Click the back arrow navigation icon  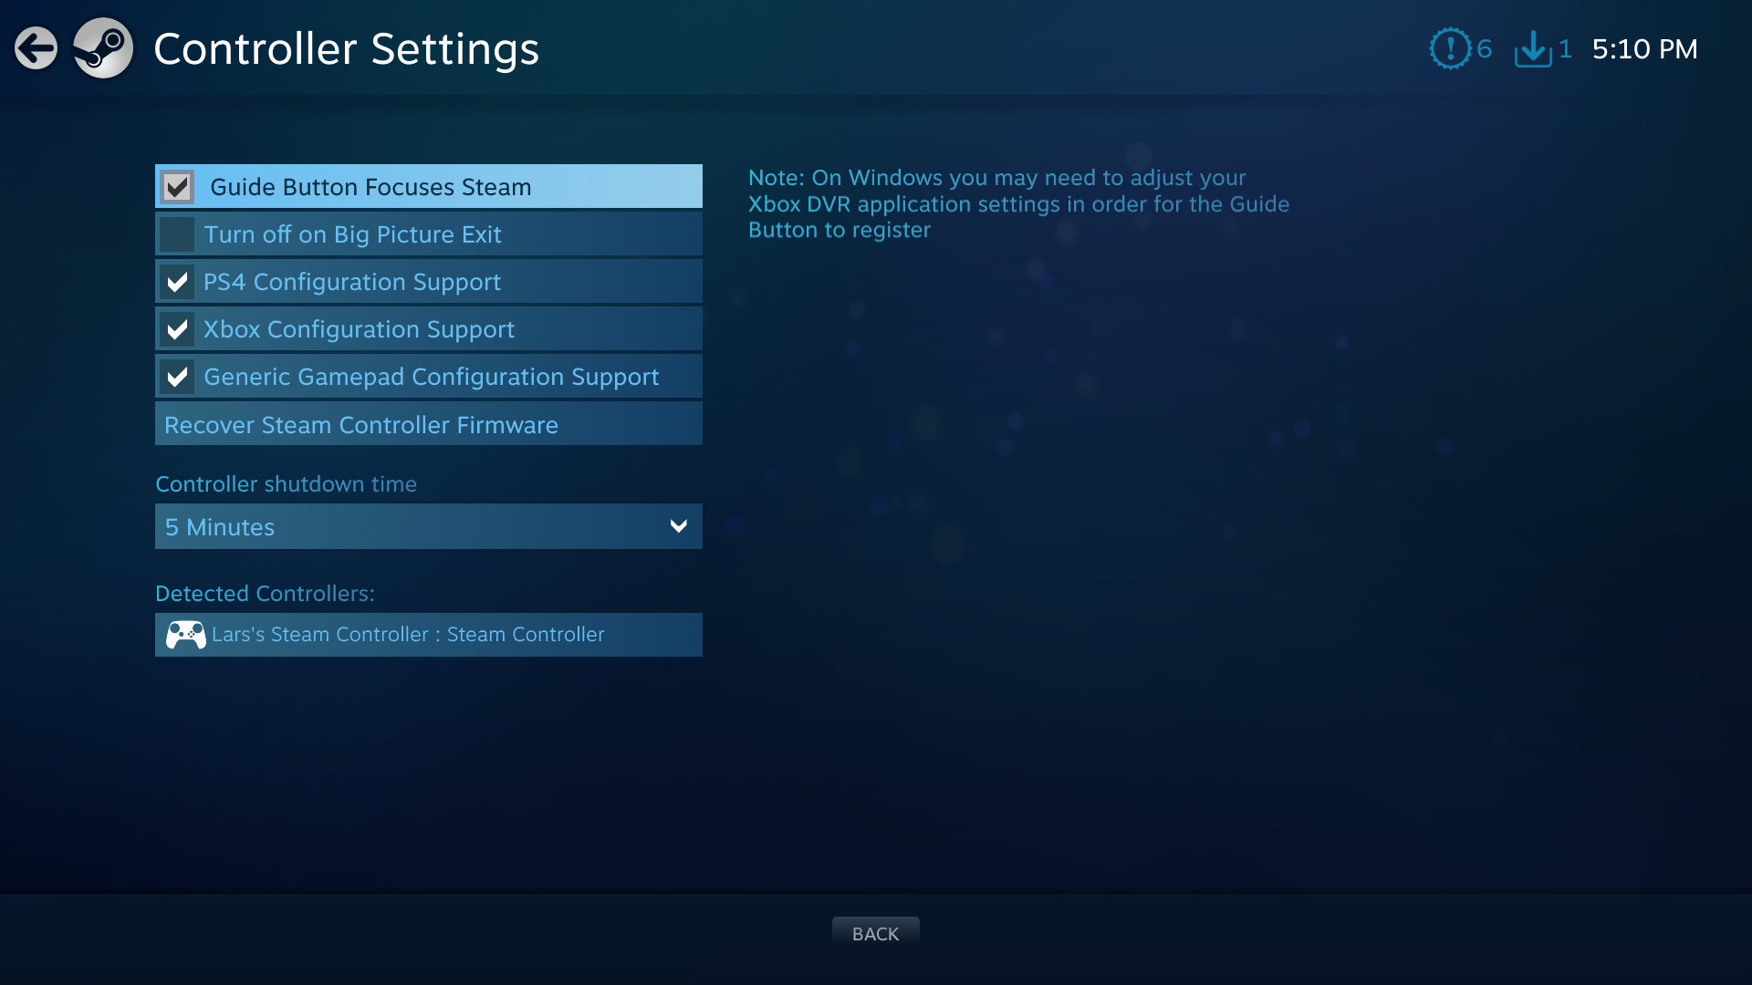click(x=36, y=48)
